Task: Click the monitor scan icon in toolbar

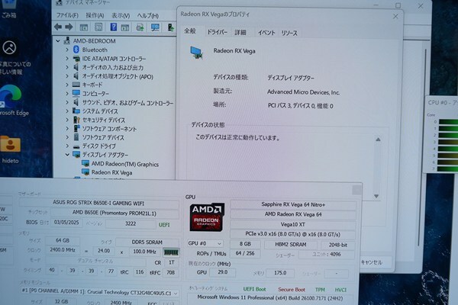Action: pyautogui.click(x=154, y=28)
